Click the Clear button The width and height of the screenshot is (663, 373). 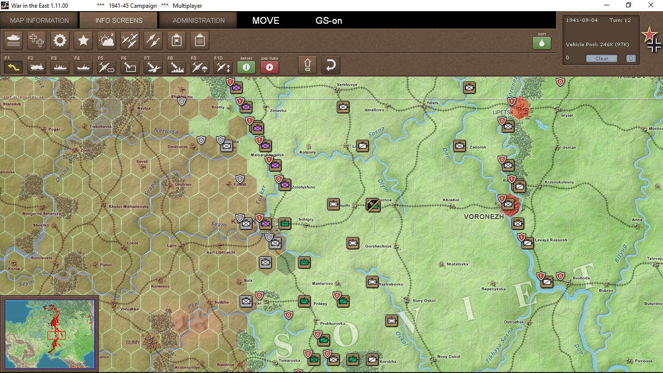click(601, 58)
